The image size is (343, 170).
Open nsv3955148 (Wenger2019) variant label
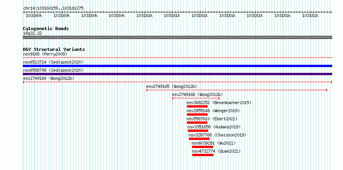click(213, 111)
